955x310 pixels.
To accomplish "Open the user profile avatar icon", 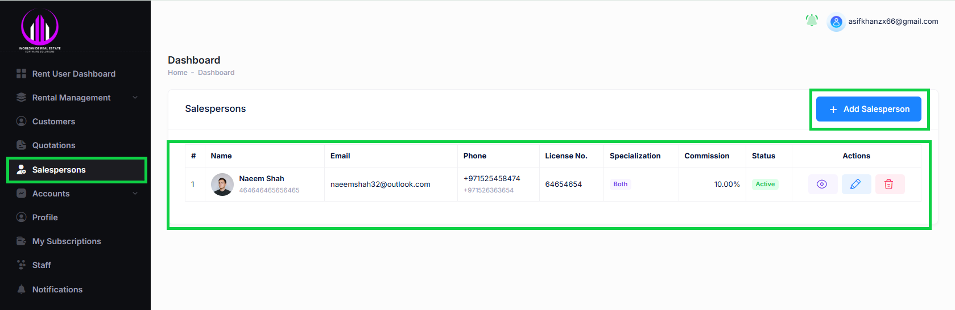I will click(836, 22).
